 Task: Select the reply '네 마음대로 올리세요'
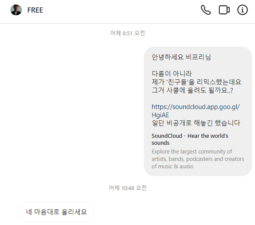coord(56,212)
